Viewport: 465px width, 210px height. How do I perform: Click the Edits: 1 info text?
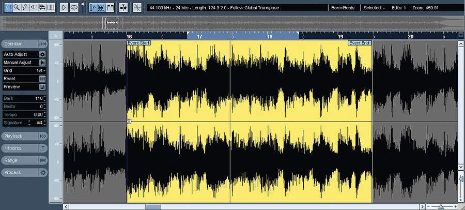click(x=398, y=8)
